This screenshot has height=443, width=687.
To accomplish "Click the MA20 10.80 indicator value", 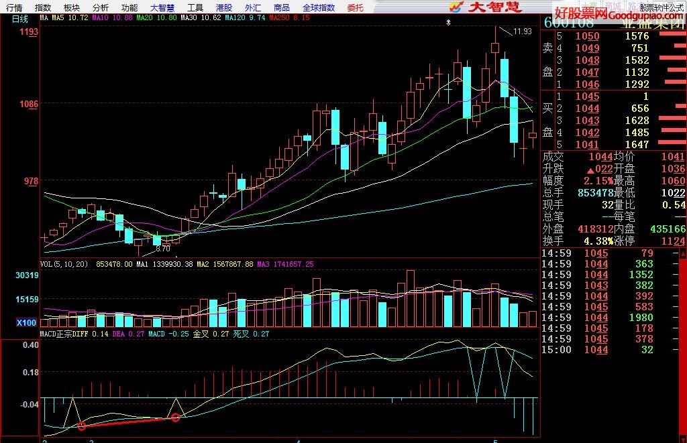I will [x=156, y=17].
